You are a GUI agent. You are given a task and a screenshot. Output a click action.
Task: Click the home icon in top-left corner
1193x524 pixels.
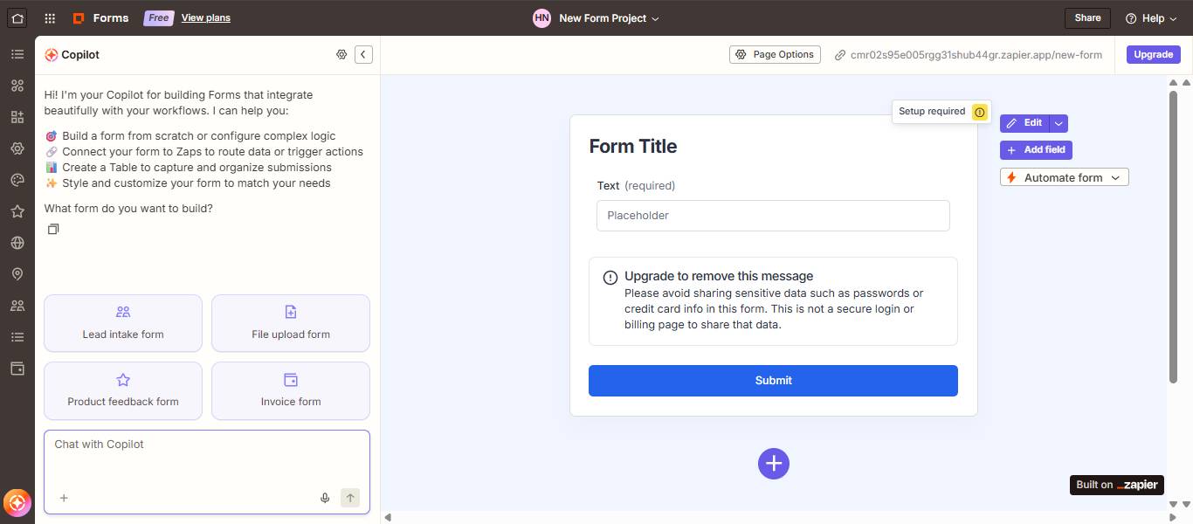[17, 17]
